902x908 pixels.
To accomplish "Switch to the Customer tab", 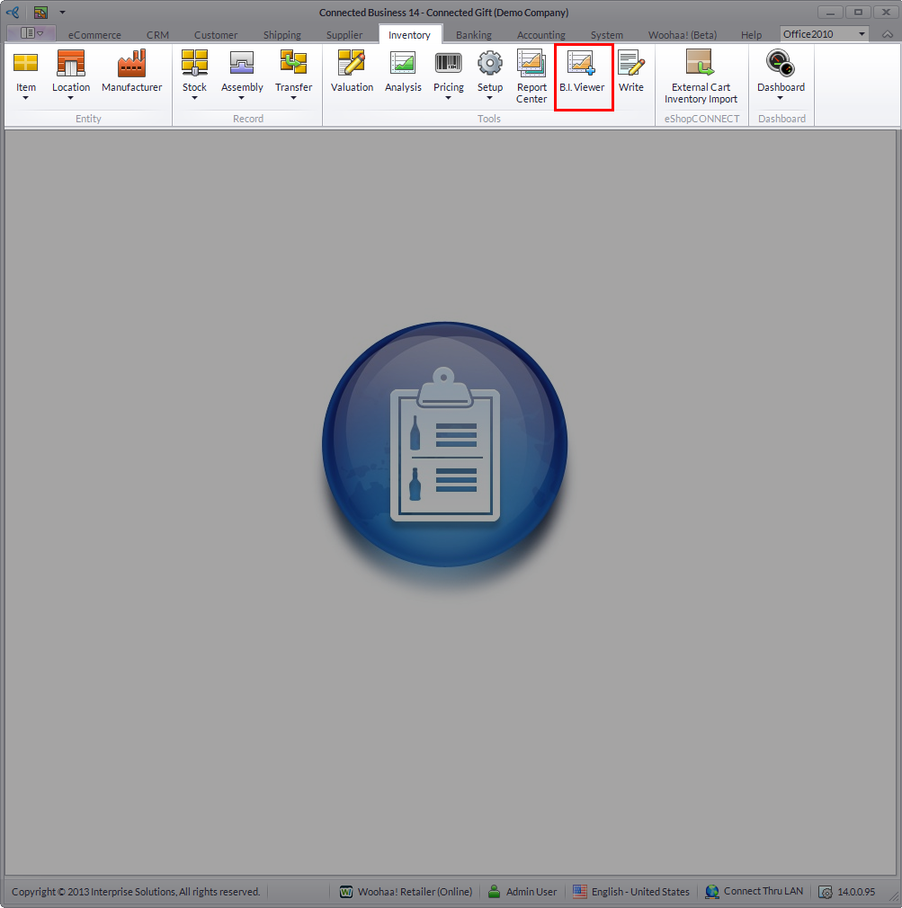I will [x=216, y=35].
